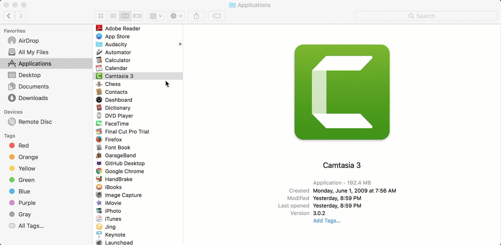Click the Add Tags… link
This screenshot has height=245, width=501.
(x=327, y=221)
